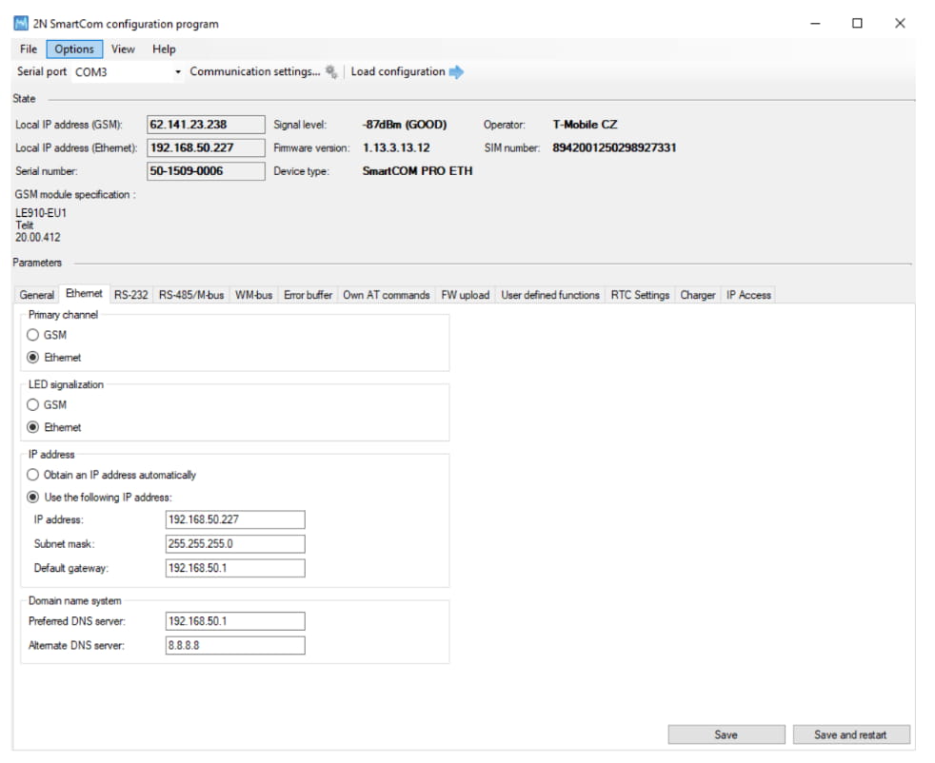
Task: Click operator name T-Mobile CZ
Action: [585, 125]
